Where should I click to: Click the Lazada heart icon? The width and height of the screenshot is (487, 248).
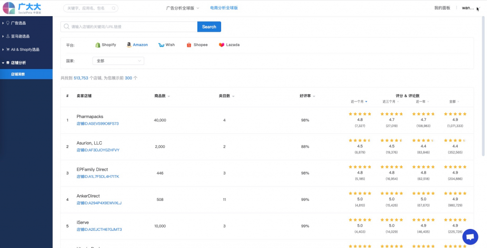click(x=222, y=45)
